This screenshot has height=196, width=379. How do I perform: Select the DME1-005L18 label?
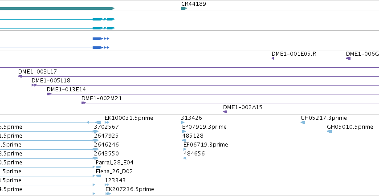(x=51, y=81)
